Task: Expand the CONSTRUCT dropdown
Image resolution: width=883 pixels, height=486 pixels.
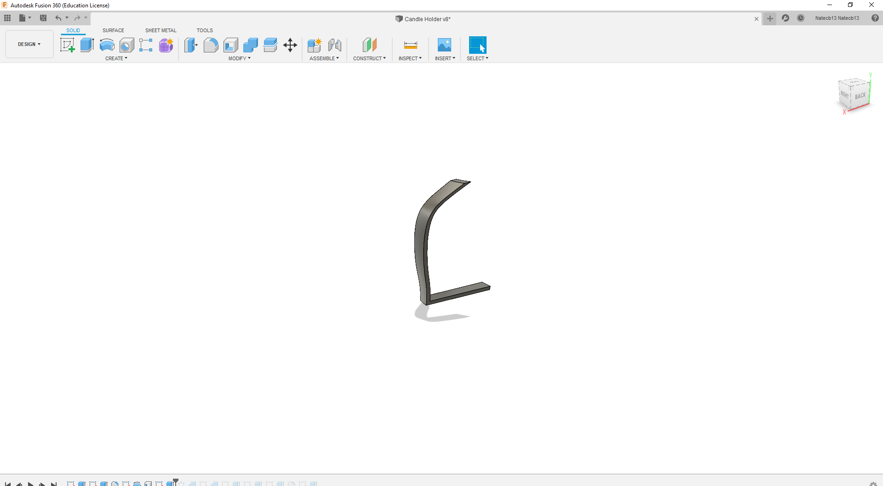Action: (369, 58)
